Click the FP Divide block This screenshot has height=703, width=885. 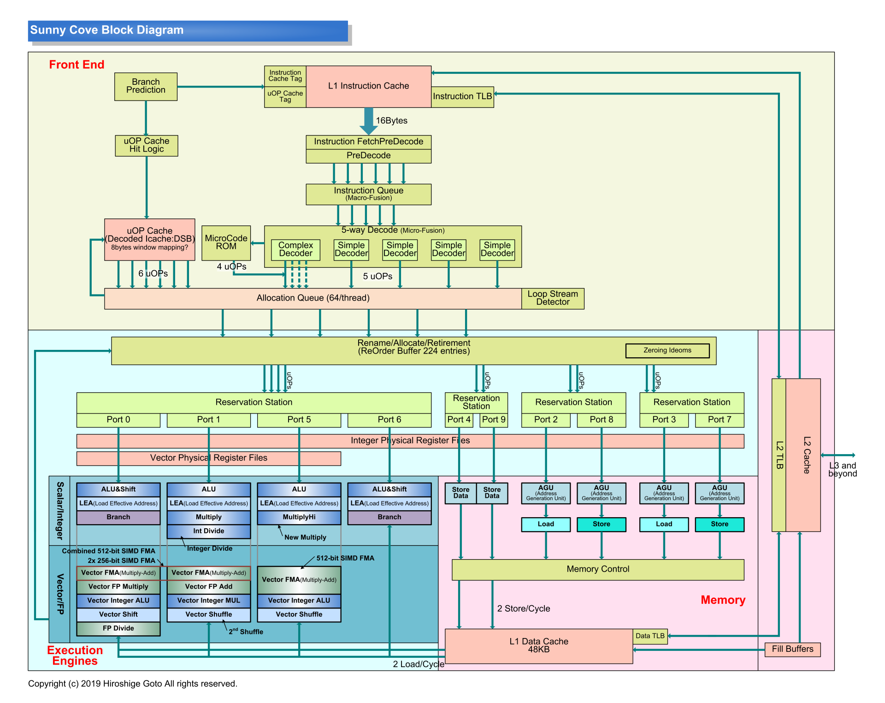click(x=118, y=628)
